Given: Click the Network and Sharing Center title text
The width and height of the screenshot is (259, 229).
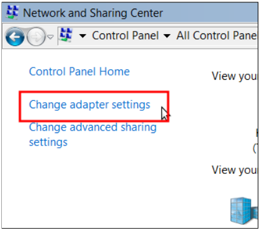Looking at the screenshot, I should pyautogui.click(x=93, y=13).
